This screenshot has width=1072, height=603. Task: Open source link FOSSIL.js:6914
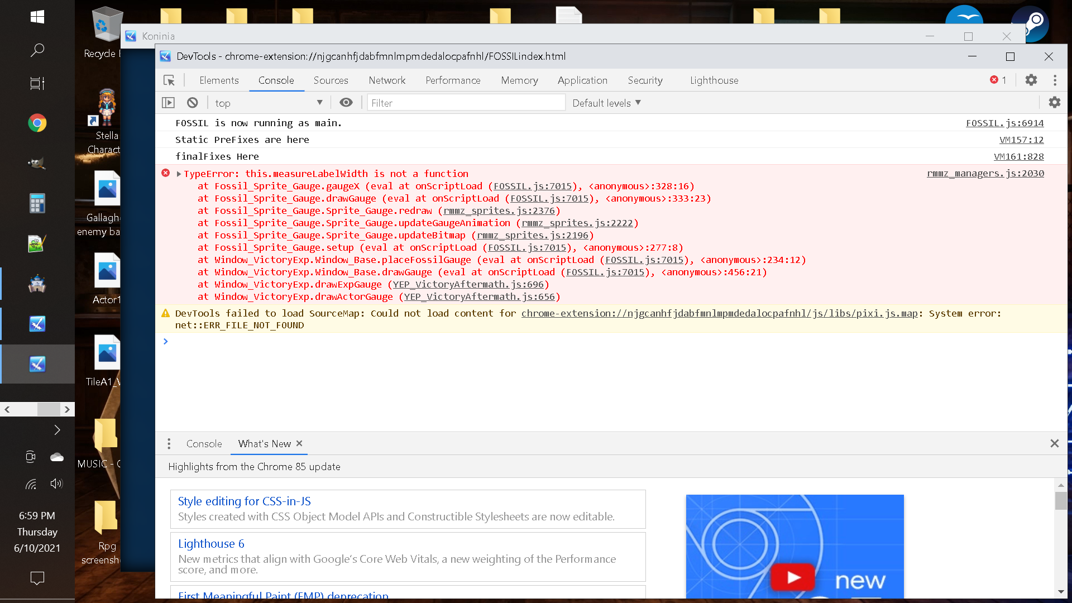click(1004, 123)
